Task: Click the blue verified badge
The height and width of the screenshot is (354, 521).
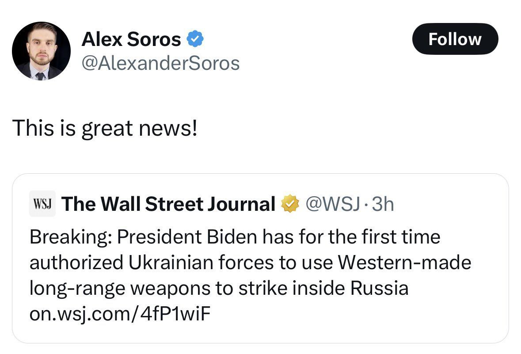Action: click(x=195, y=39)
